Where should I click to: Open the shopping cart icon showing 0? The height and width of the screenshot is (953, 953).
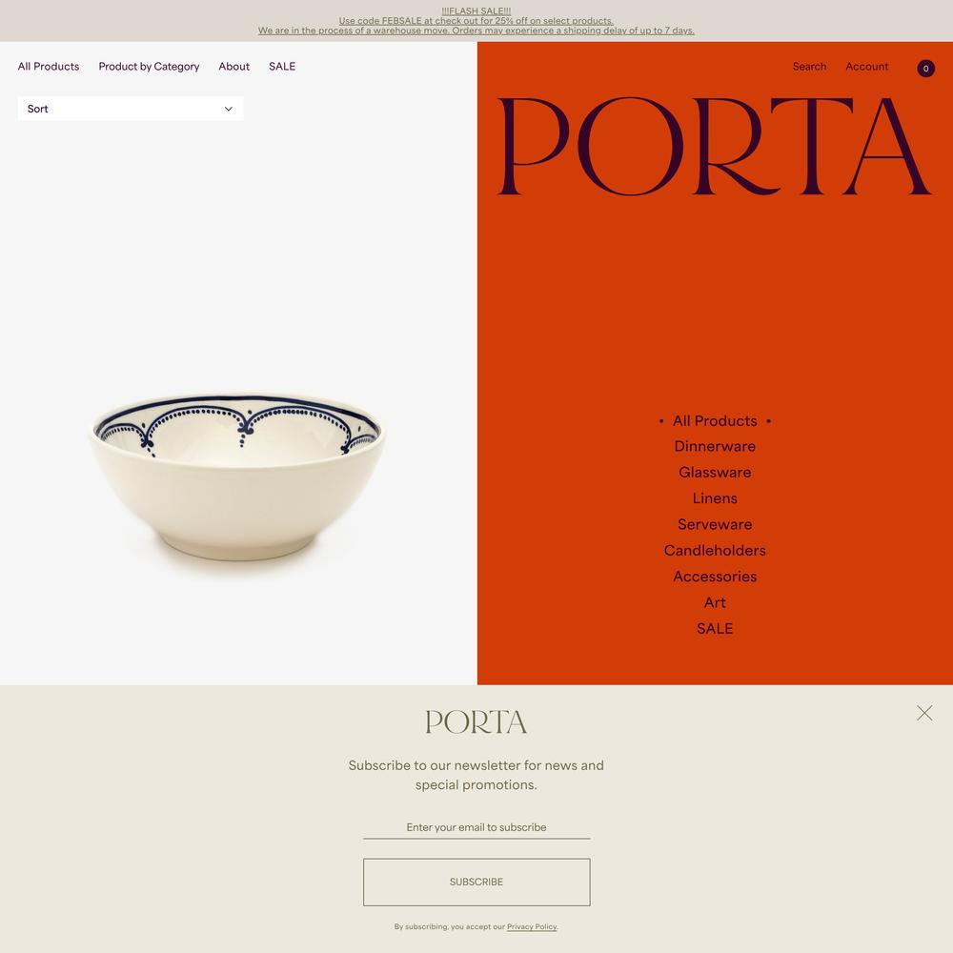[x=925, y=68]
